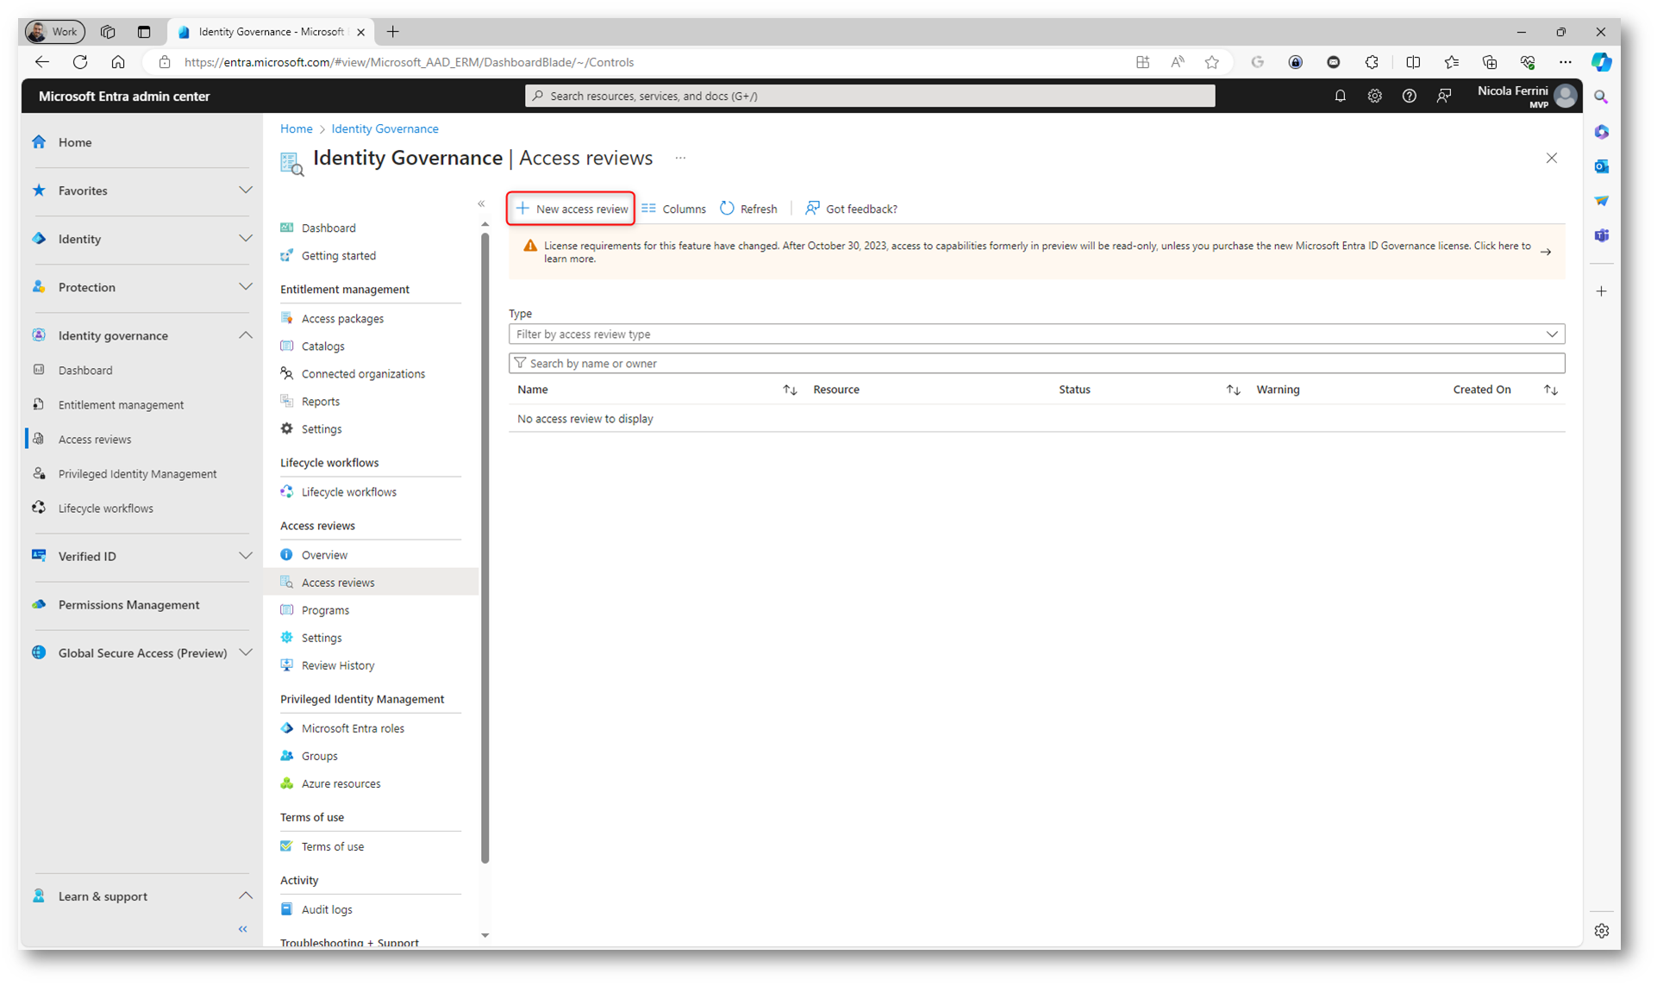This screenshot has height=986, width=1657.
Task: Expand the Verified ID section
Action: (x=246, y=557)
